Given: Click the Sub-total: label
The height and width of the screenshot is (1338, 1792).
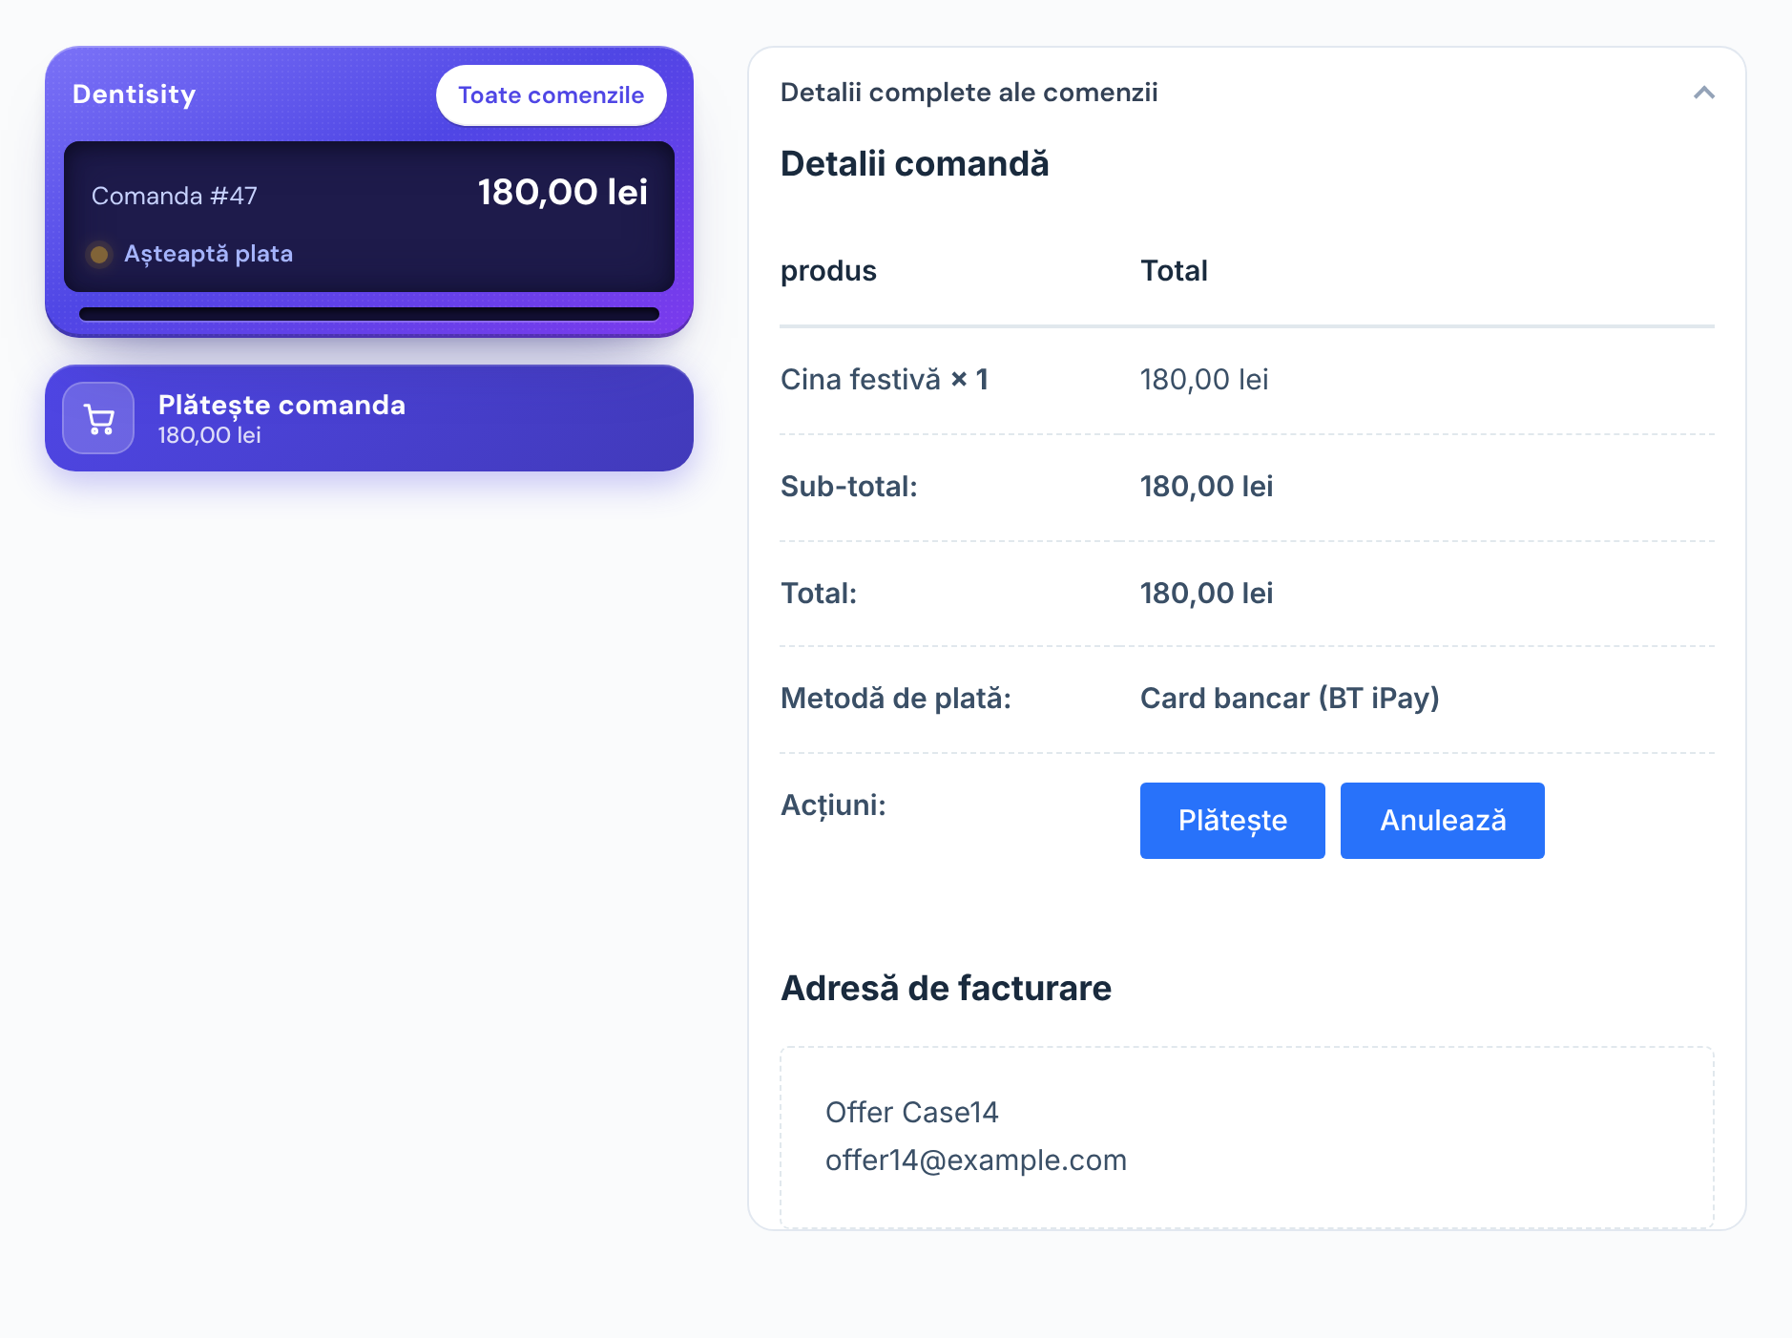Looking at the screenshot, I should click(x=849, y=487).
